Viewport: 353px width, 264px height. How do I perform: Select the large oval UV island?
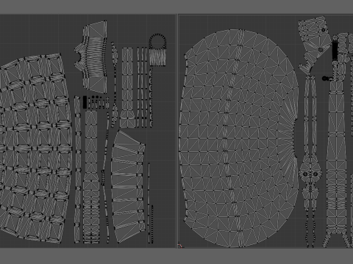tap(239, 138)
